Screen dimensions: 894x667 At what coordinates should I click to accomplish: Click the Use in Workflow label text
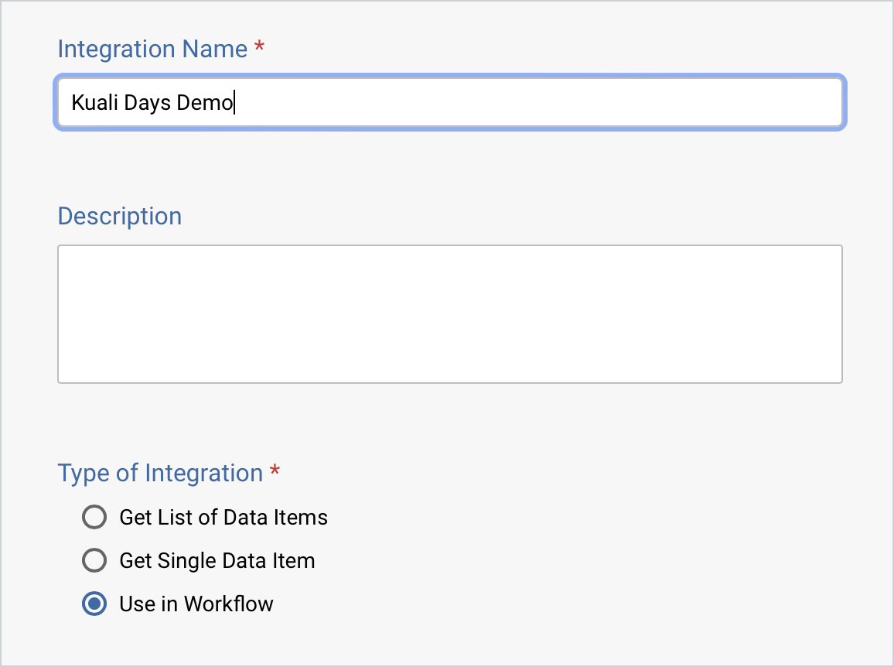tap(196, 604)
